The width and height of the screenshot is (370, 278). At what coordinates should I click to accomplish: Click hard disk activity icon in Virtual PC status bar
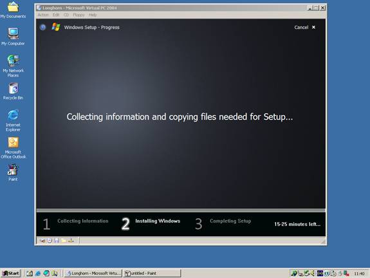[42, 241]
